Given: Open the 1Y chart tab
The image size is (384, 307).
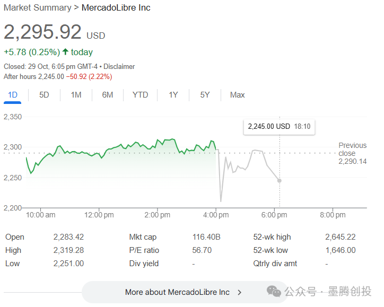Looking at the screenshot, I should pyautogui.click(x=173, y=95).
